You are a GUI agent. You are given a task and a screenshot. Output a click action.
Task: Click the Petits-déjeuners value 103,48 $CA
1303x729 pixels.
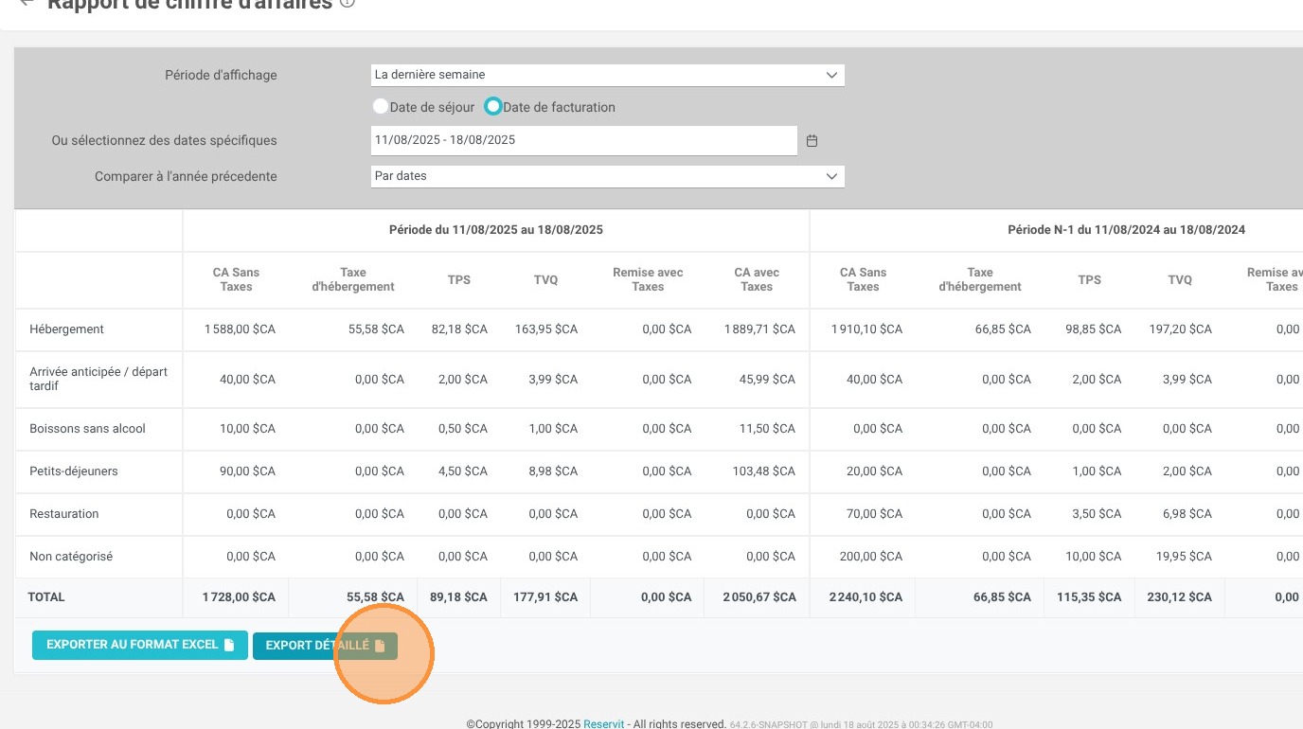(765, 471)
